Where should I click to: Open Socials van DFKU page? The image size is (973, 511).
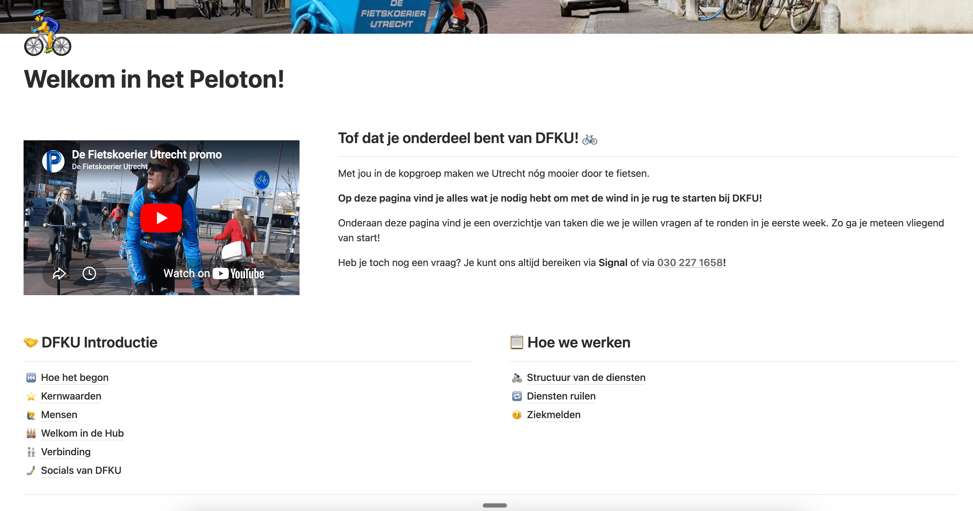(x=81, y=470)
